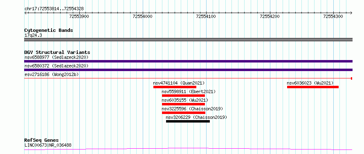The width and height of the screenshot is (364, 154).
Task: Select the nsv3206229 black bar
Action: [x=188, y=121]
